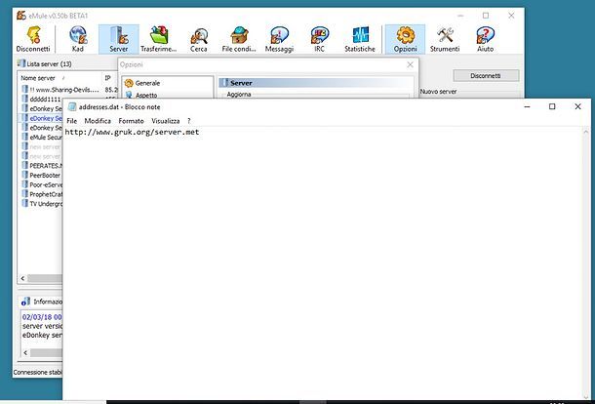Open the IRC toolbar icon

[x=320, y=39]
